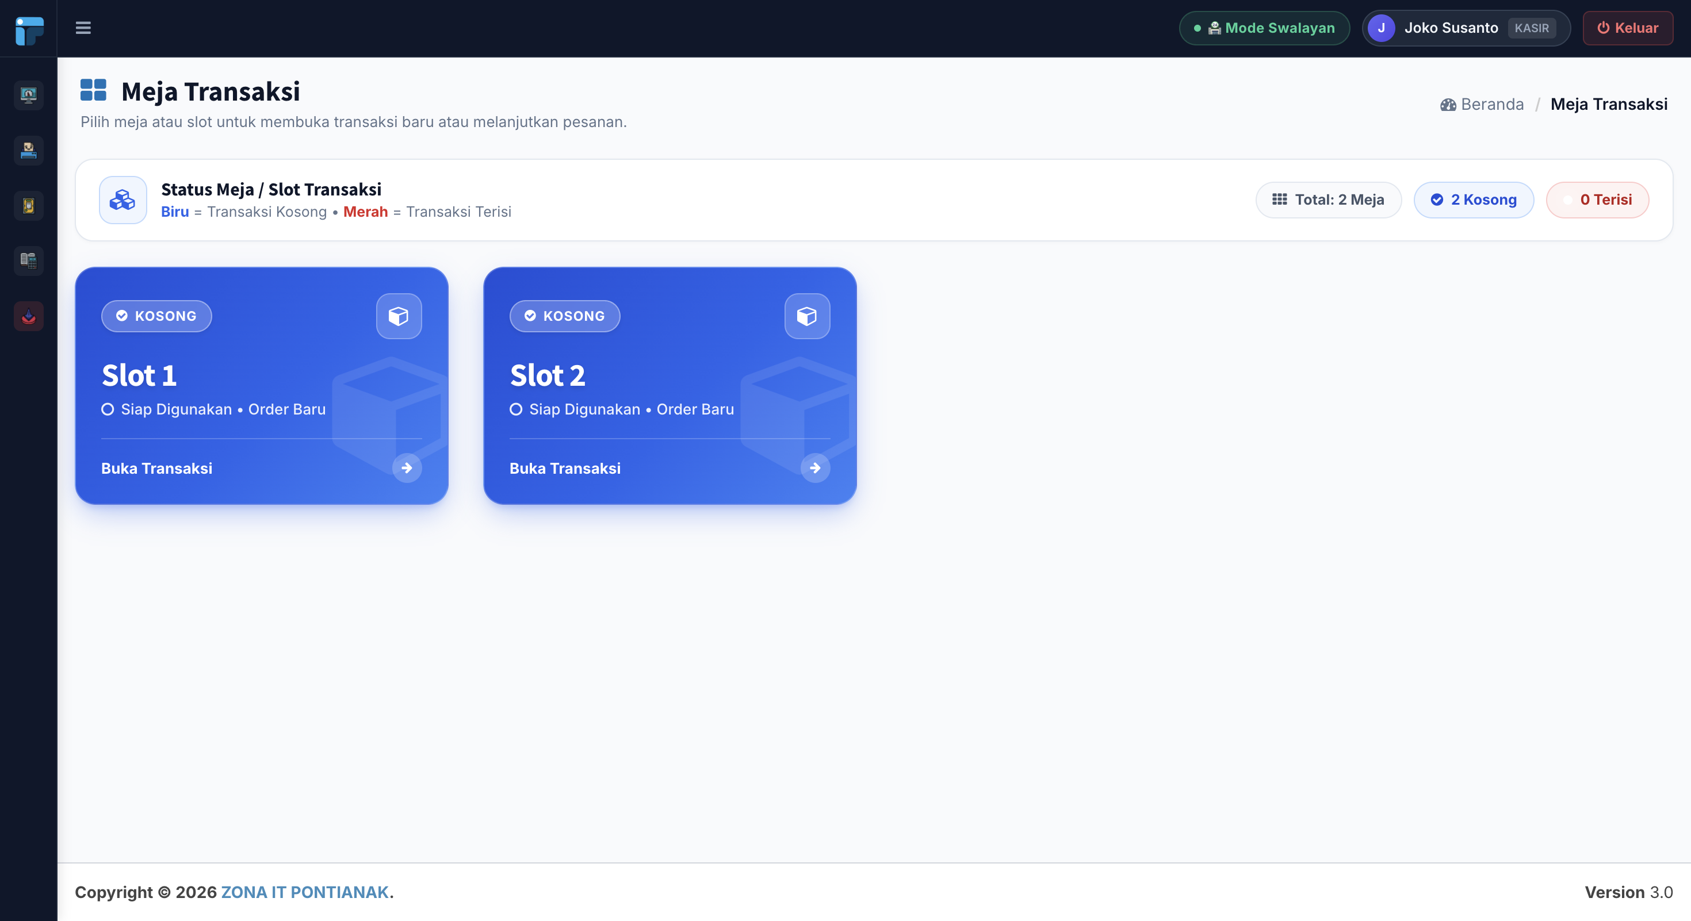Viewport: 1691px width, 921px height.
Task: Click Total: 2 Meja badge
Action: [x=1328, y=199]
